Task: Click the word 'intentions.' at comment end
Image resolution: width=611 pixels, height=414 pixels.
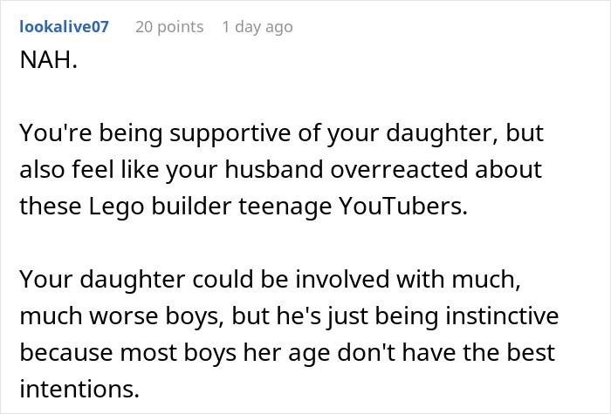Action: [79, 389]
